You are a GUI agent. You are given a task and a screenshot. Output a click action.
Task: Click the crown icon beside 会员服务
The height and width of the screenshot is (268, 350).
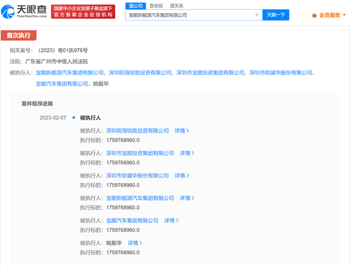pyautogui.click(x=314, y=15)
